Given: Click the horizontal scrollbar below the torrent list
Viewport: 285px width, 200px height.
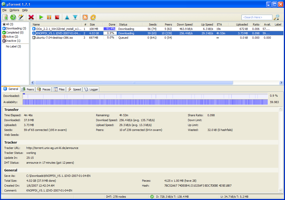Looking at the screenshot, I should (134, 82).
